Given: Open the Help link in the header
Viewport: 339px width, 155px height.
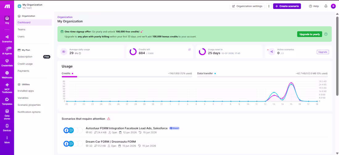Looking at the screenshot, I should point(314,6).
